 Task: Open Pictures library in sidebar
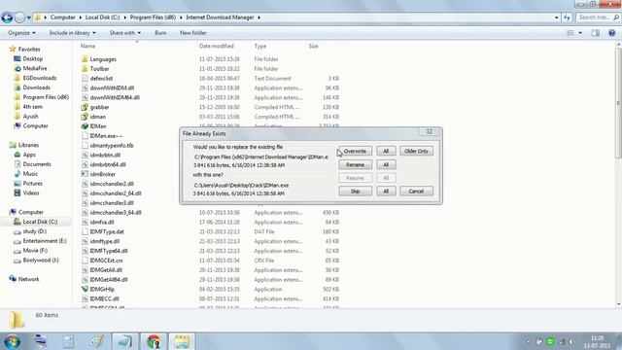pos(32,184)
